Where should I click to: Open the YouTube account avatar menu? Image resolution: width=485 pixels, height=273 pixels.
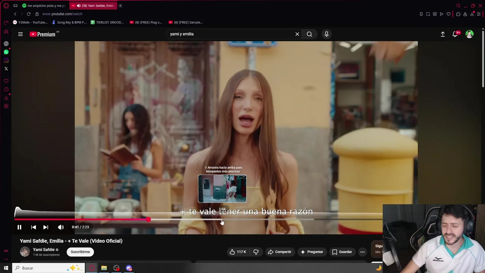pos(469,34)
